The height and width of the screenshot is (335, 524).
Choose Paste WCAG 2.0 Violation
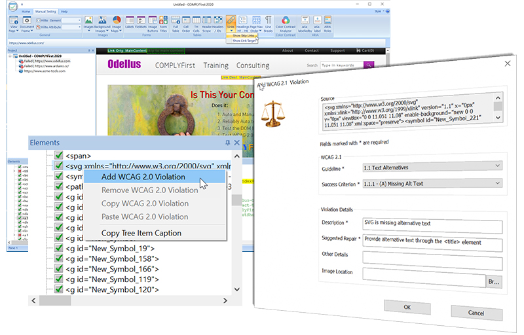tap(145, 217)
